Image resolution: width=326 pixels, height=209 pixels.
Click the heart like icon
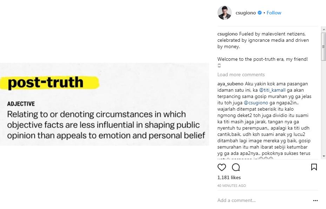point(222,167)
